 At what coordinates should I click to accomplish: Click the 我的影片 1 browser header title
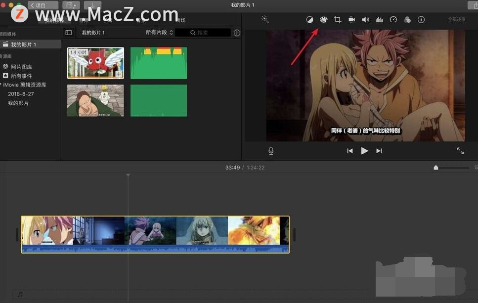pos(93,33)
